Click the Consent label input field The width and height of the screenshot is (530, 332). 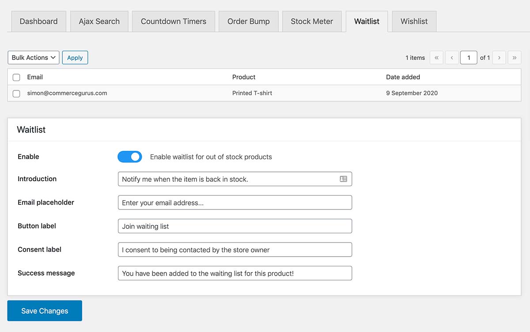pos(235,250)
